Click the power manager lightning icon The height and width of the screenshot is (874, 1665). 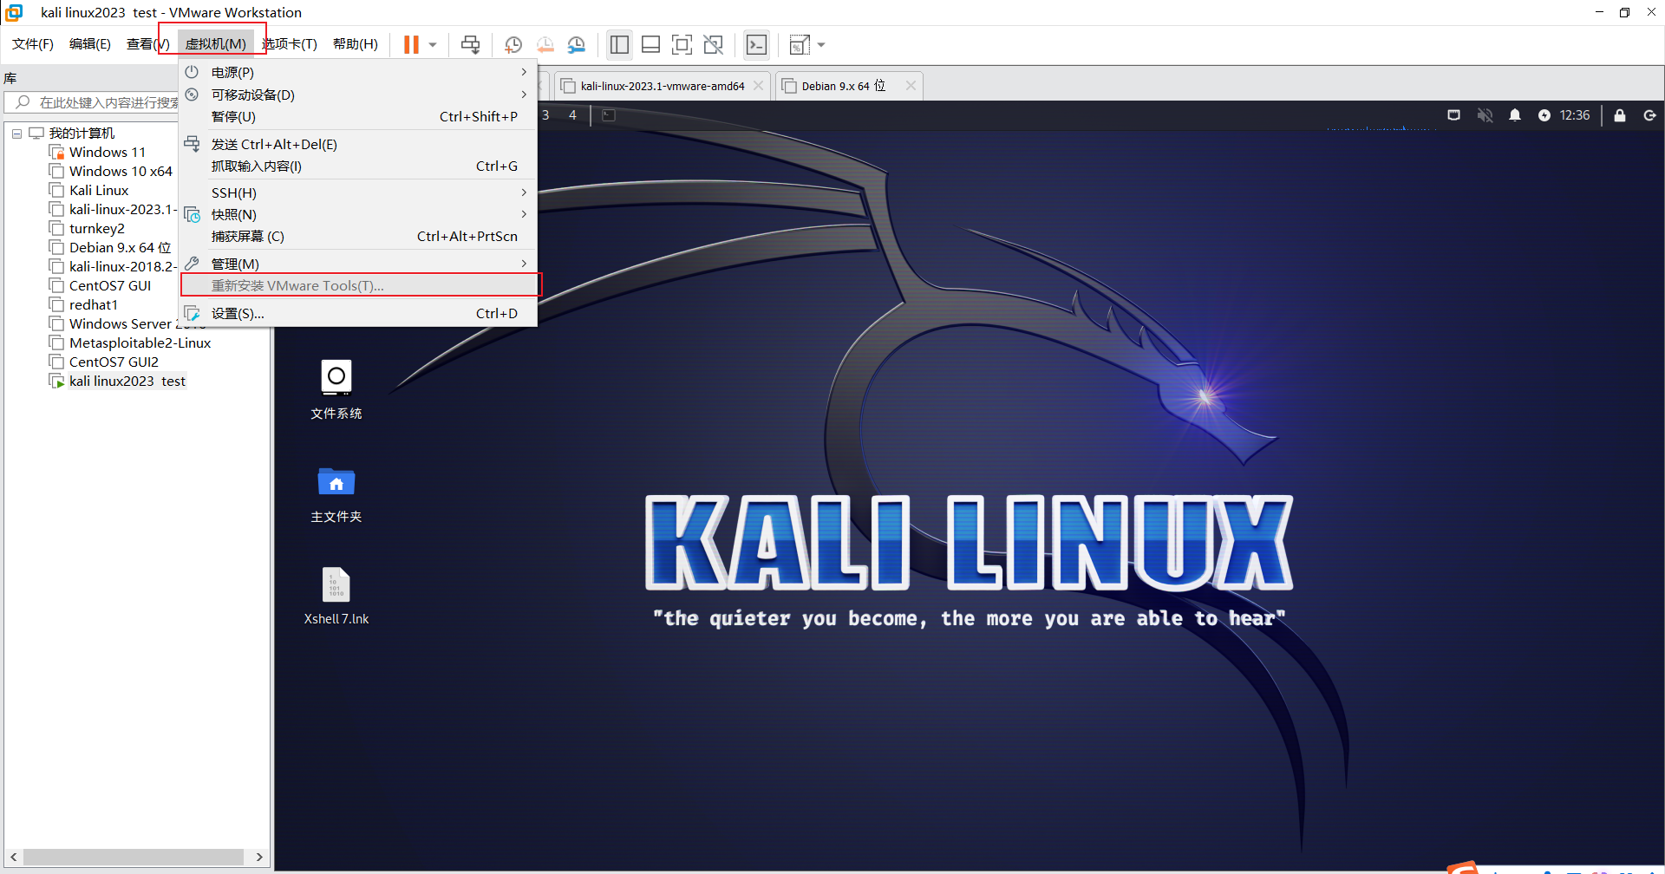tap(1544, 115)
